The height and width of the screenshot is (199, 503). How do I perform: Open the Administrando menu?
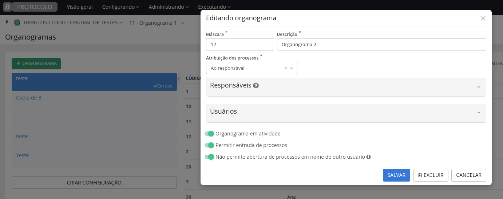(x=169, y=7)
